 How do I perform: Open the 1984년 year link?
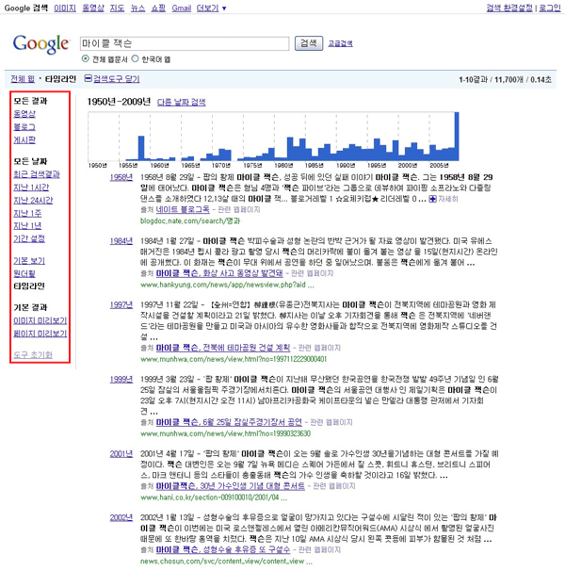click(x=121, y=241)
